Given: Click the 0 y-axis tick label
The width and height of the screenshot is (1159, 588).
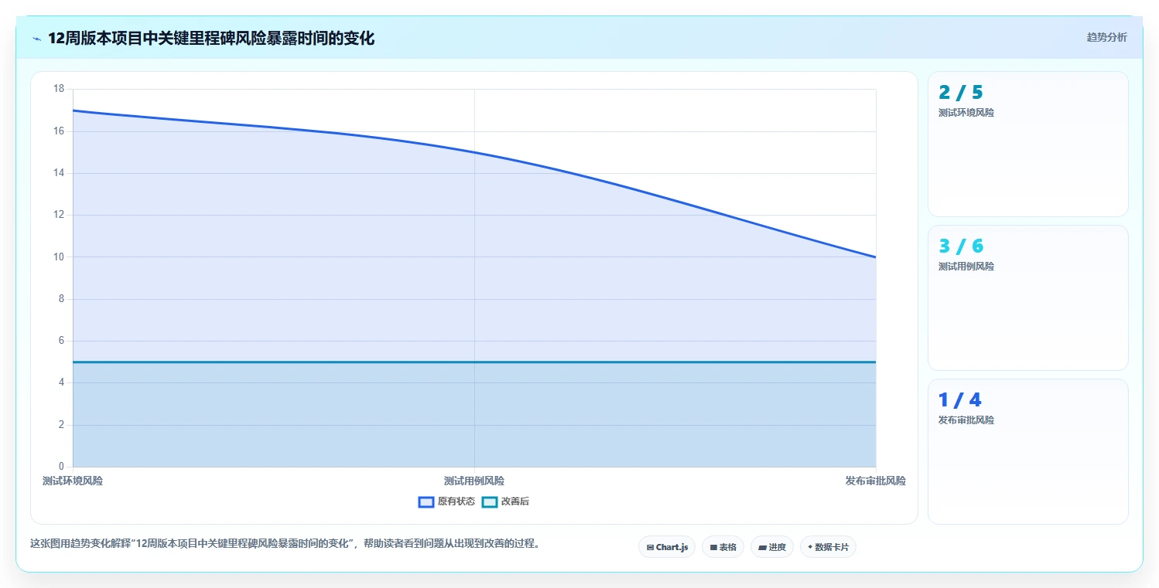Looking at the screenshot, I should click(61, 467).
